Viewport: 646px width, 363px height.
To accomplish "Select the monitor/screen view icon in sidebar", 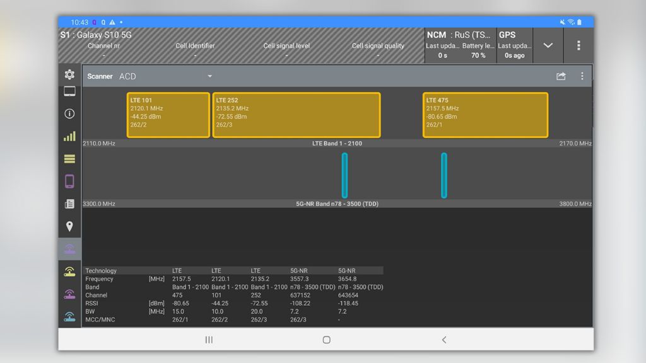I will pos(69,91).
